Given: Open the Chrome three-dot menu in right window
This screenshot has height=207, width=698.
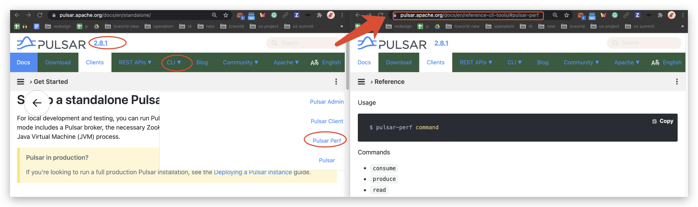Looking at the screenshot, I should click(x=683, y=15).
